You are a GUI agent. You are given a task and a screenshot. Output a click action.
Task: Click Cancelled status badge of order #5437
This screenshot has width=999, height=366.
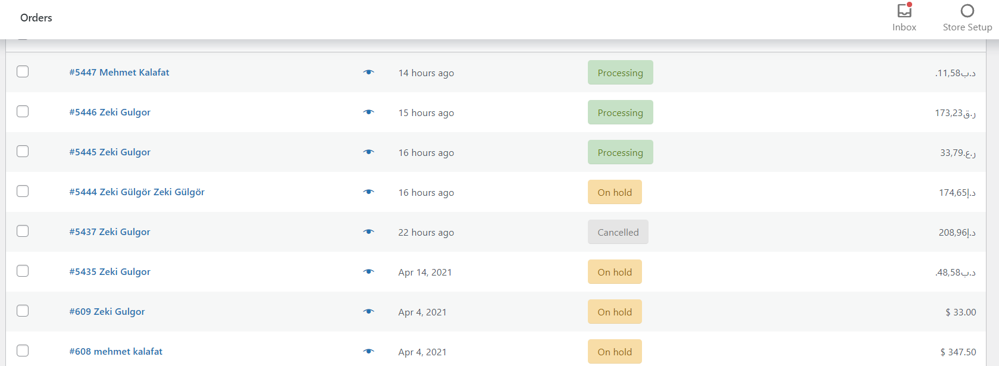point(618,232)
